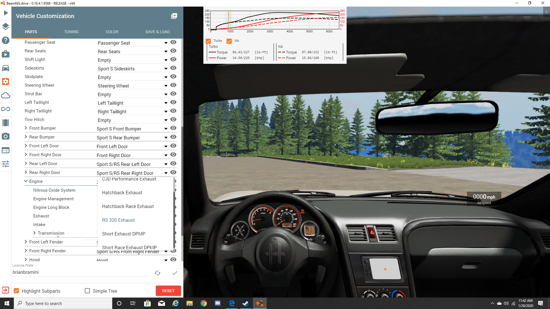This screenshot has width=550, height=309.
Task: Switch to the TUNING tab
Action: click(x=71, y=32)
